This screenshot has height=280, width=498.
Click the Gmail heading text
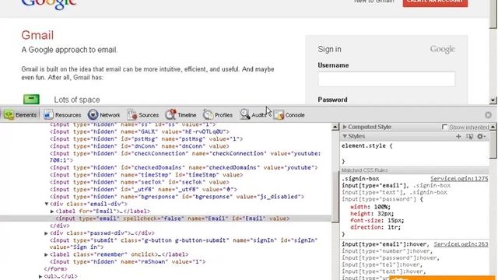[x=37, y=35]
